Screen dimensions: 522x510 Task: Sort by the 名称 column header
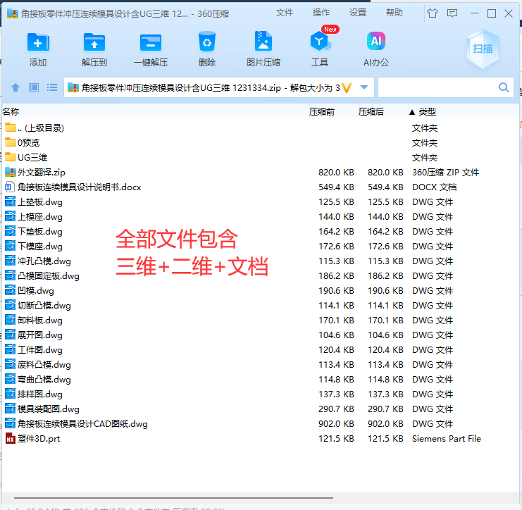11,111
